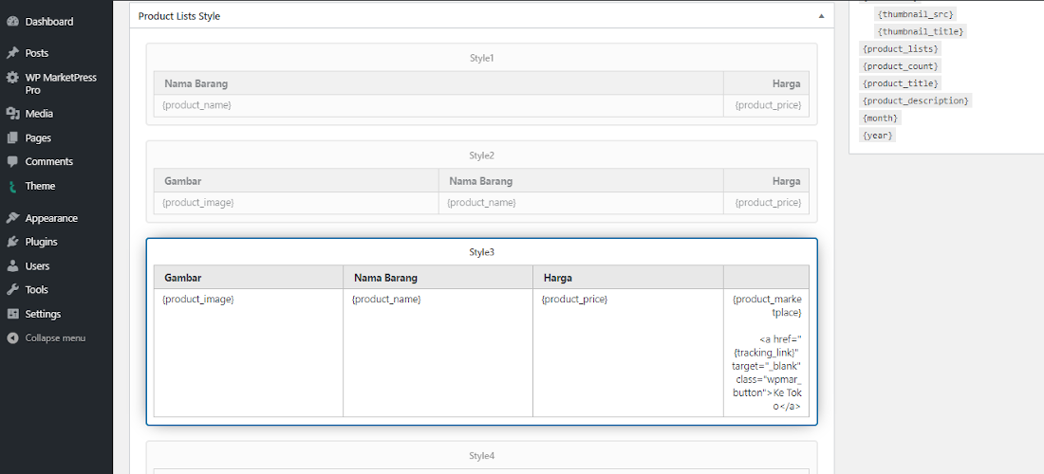Click the WP MarketPress Pro gear icon
This screenshot has height=474, width=1044.
(12, 78)
